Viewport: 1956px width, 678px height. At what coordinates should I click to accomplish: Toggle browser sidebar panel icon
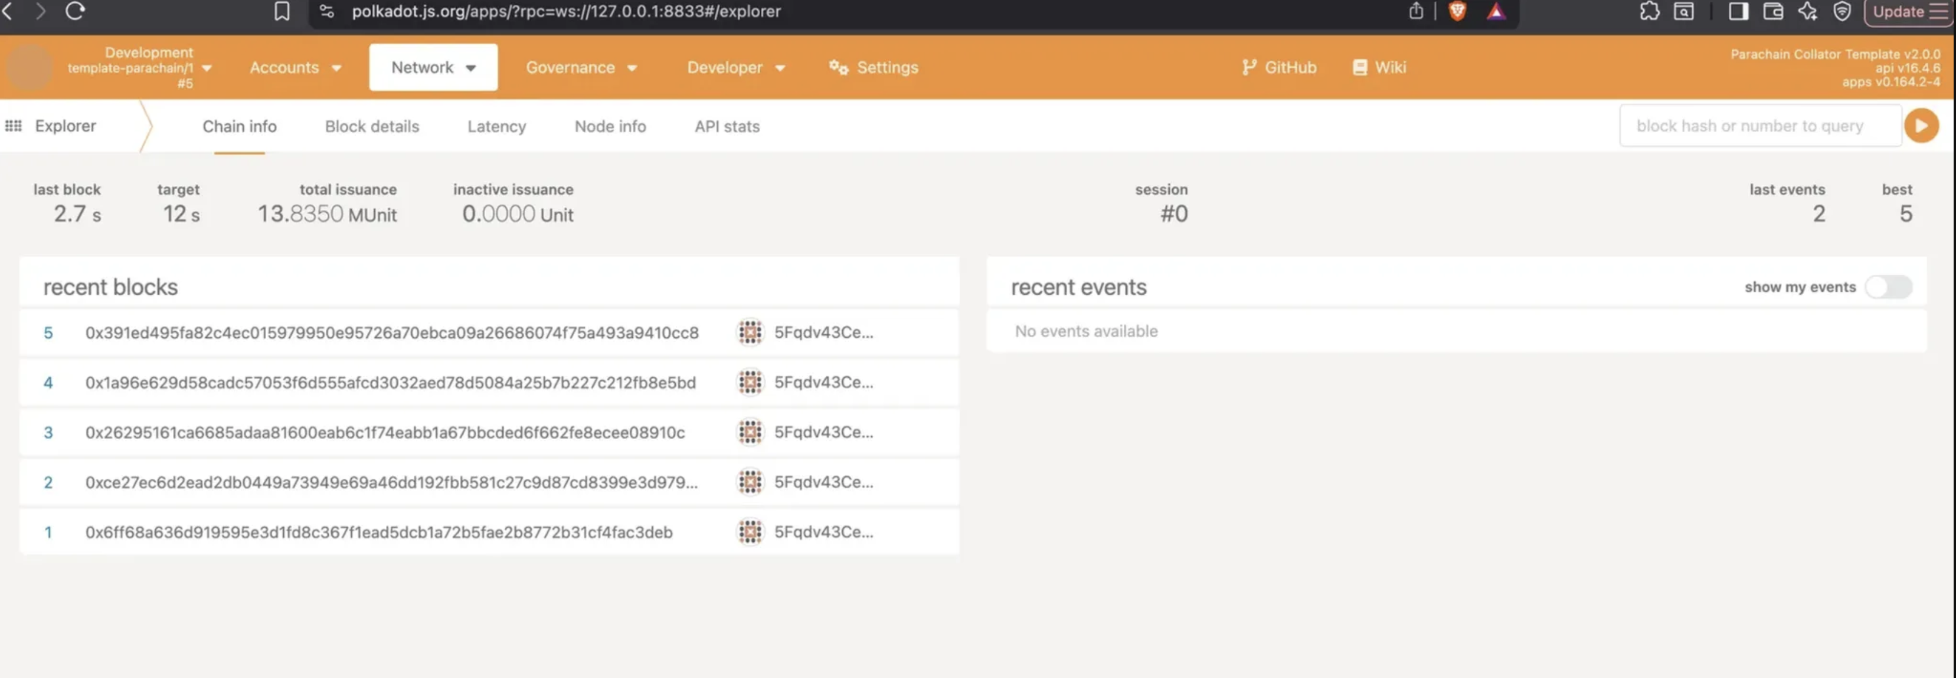[1738, 11]
